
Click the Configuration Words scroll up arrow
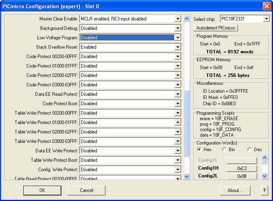click(264, 158)
